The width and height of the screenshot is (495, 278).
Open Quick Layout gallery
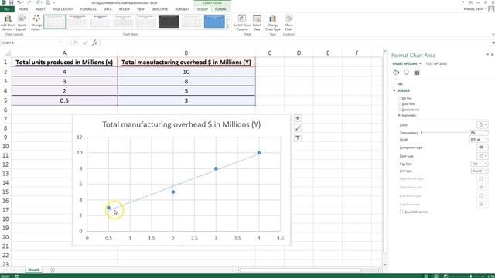pyautogui.click(x=22, y=22)
